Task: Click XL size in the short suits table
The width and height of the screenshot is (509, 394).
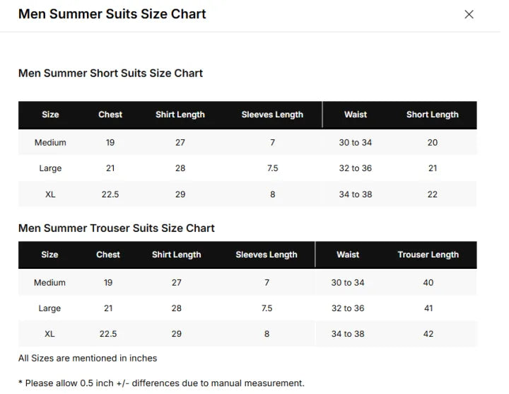Action: pyautogui.click(x=50, y=195)
